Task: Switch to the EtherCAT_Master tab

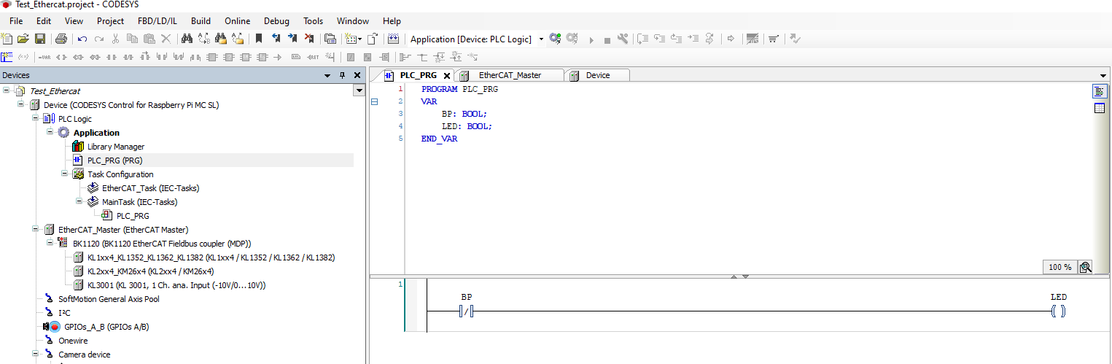Action: [509, 75]
